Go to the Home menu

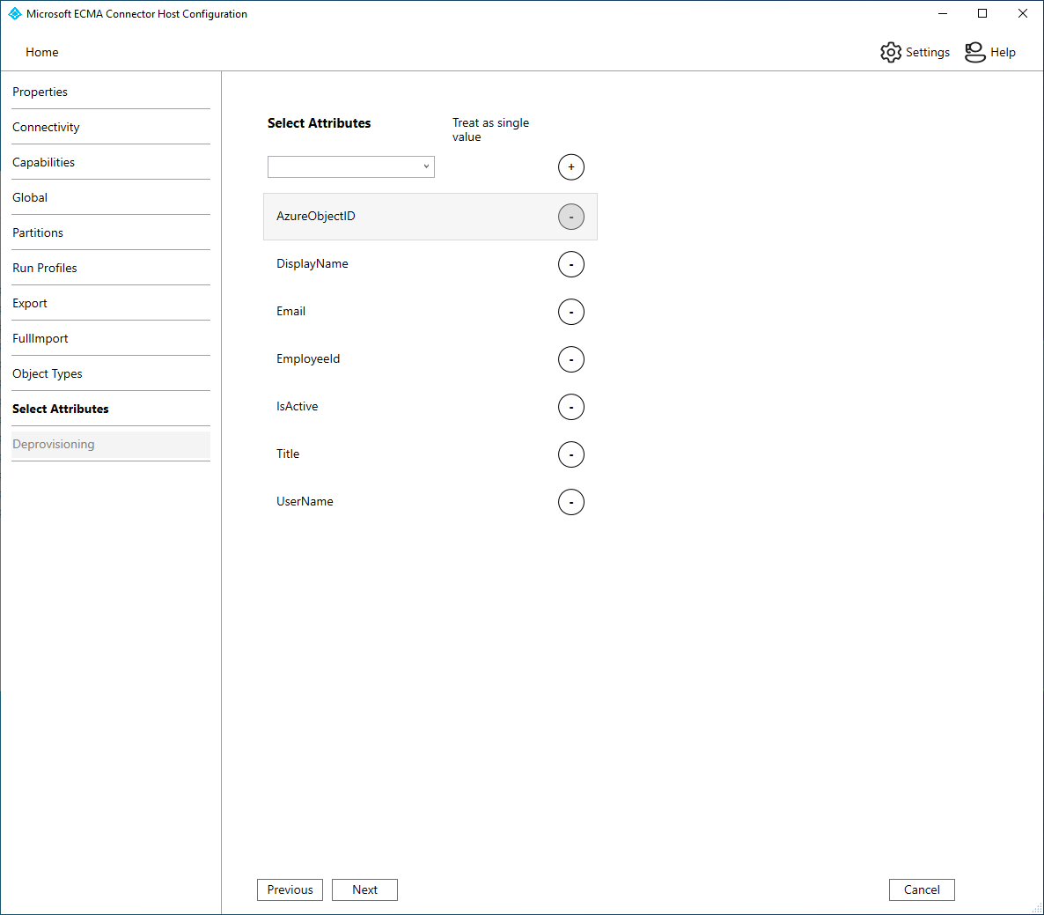pyautogui.click(x=42, y=52)
